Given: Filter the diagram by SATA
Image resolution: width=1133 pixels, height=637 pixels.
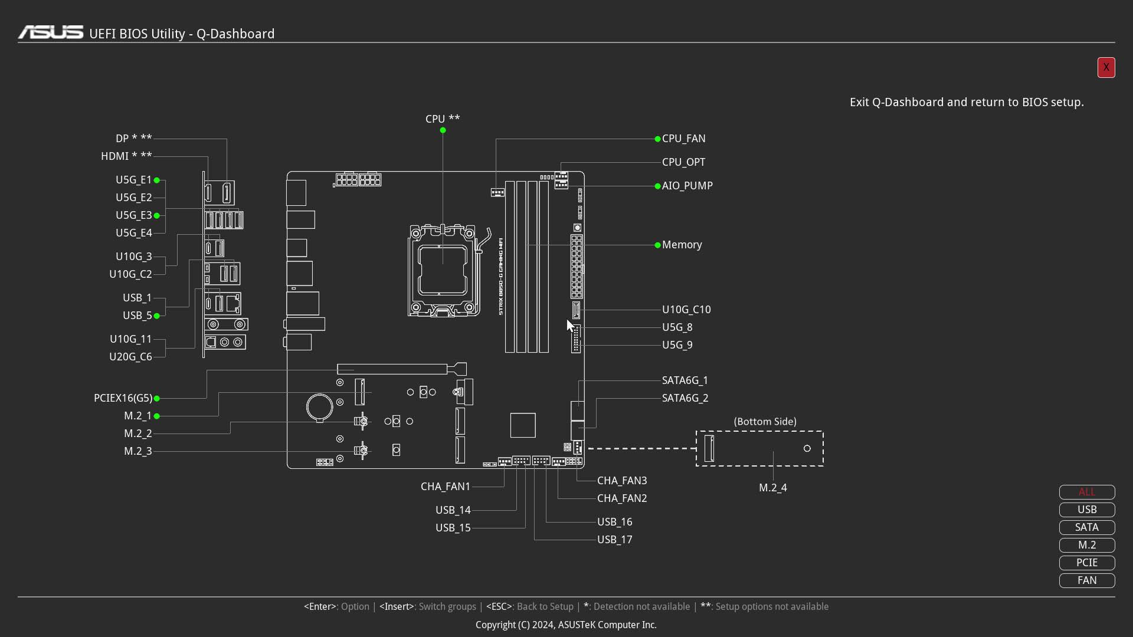Looking at the screenshot, I should pos(1087,527).
